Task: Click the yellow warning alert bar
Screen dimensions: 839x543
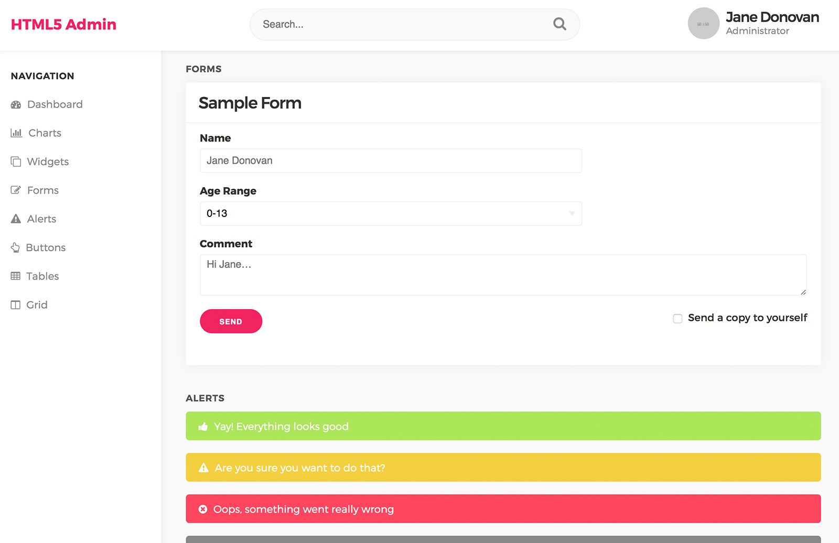Action: coord(503,467)
